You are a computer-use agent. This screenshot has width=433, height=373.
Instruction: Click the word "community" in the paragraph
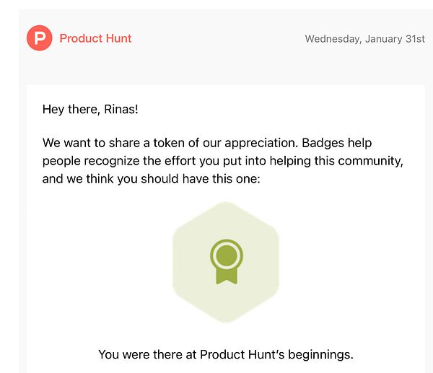coord(375,160)
